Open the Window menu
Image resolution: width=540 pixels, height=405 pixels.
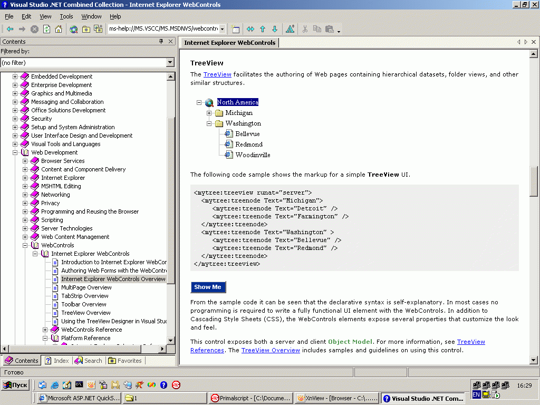pyautogui.click(x=91, y=16)
